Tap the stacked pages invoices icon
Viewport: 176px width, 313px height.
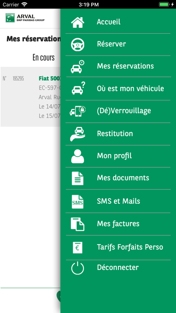tap(78, 224)
